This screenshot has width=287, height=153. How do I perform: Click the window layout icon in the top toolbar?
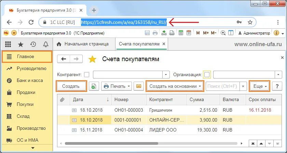click(x=231, y=33)
